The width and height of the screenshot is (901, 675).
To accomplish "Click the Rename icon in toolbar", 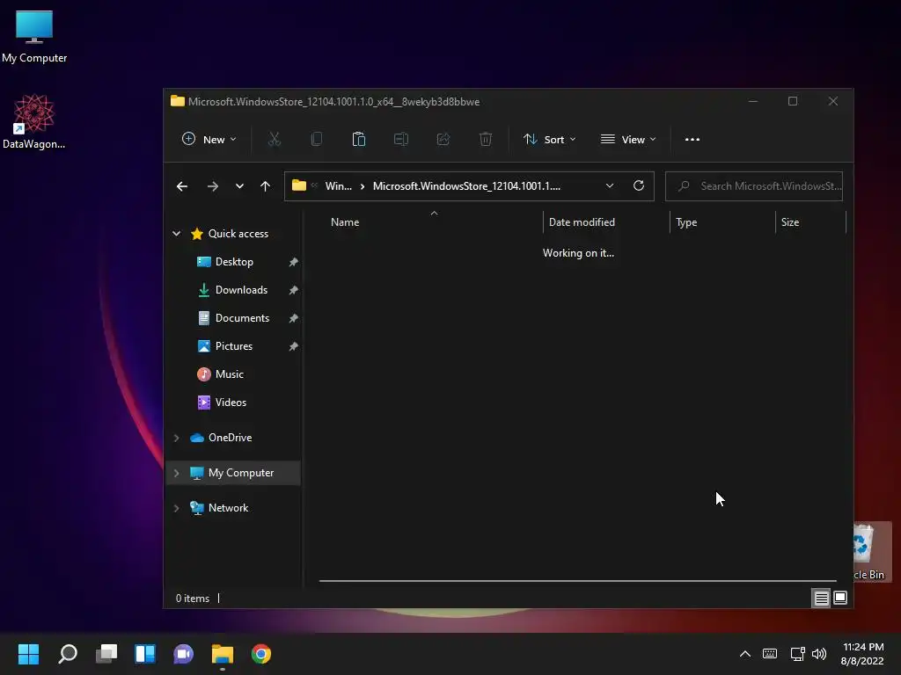I will 401,140.
